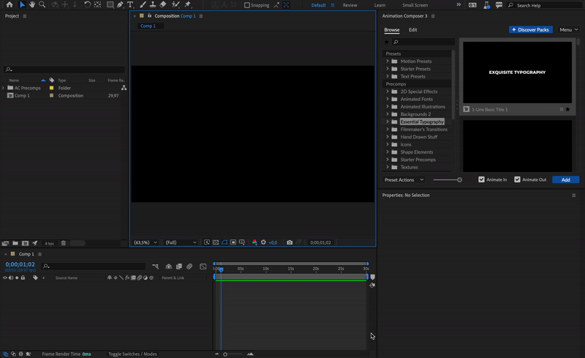Click the Discover Packs button
The height and width of the screenshot is (358, 585).
(530, 29)
